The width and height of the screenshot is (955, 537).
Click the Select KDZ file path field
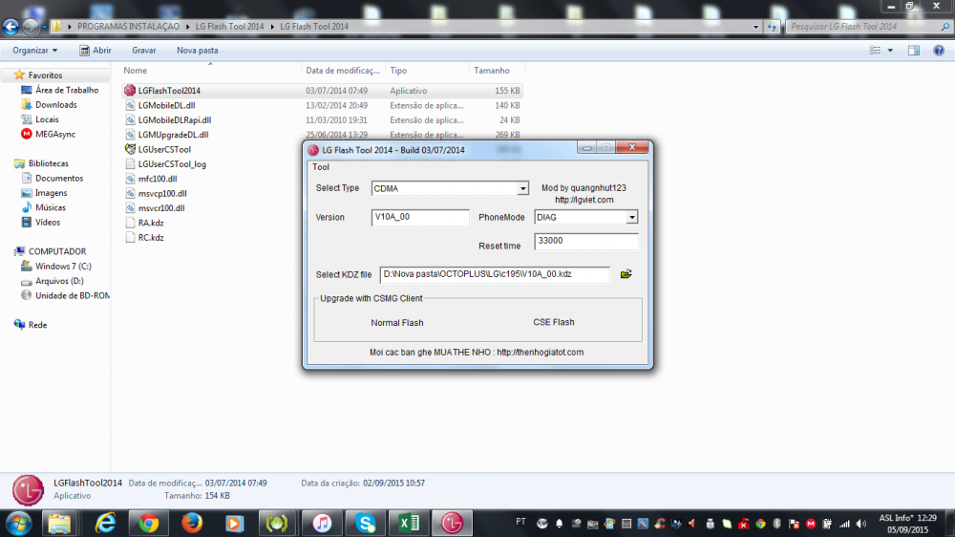(495, 274)
